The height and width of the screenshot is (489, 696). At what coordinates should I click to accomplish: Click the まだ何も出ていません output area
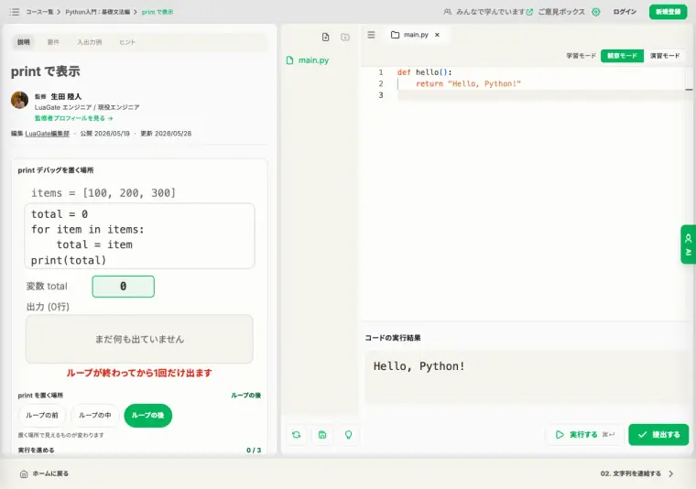139,339
